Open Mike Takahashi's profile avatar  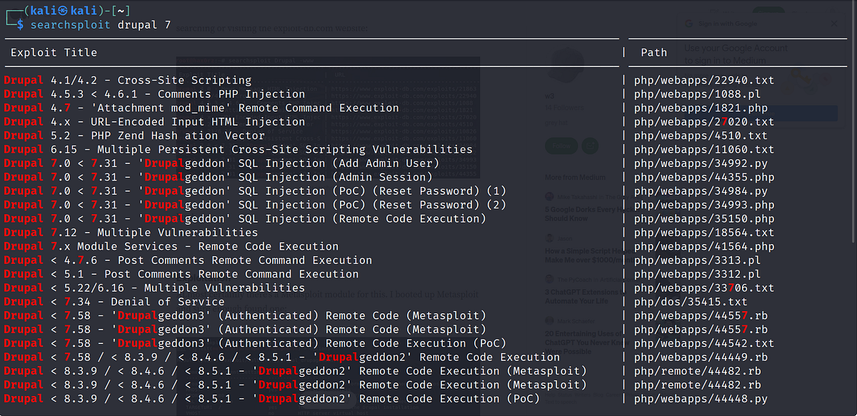pyautogui.click(x=549, y=196)
